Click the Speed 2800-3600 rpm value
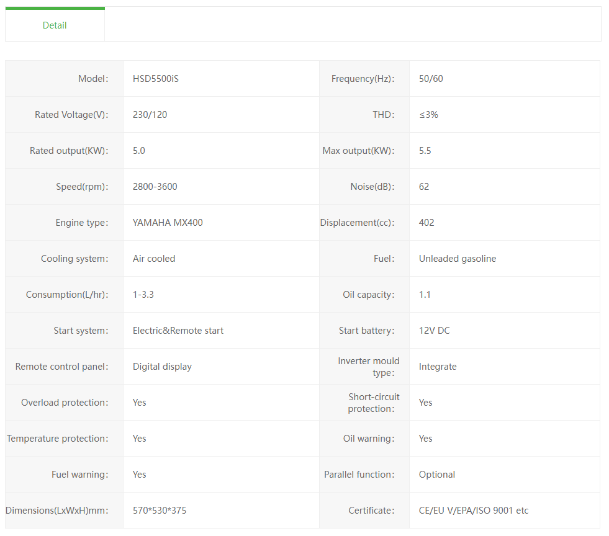This screenshot has width=609, height=536. tap(155, 187)
